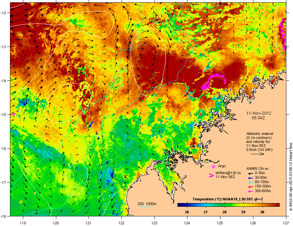The width and height of the screenshot is (293, 226).
Task: Click the 27 degree label on color bar
Action: 206,212
